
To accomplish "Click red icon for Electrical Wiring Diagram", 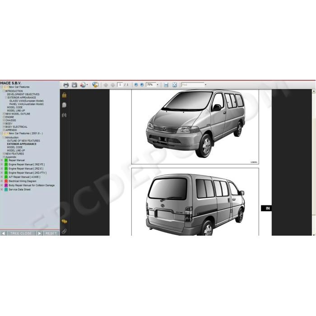I will (6, 181).
